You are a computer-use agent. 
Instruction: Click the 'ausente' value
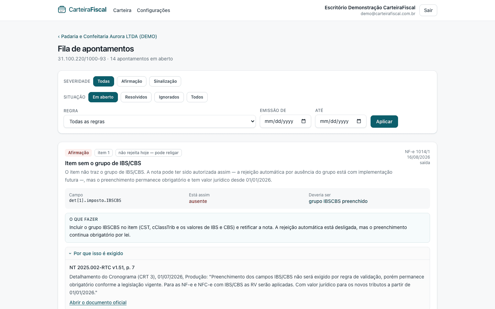point(198,202)
